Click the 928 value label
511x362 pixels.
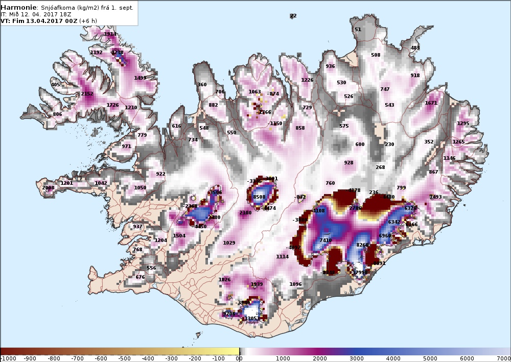click(x=349, y=162)
